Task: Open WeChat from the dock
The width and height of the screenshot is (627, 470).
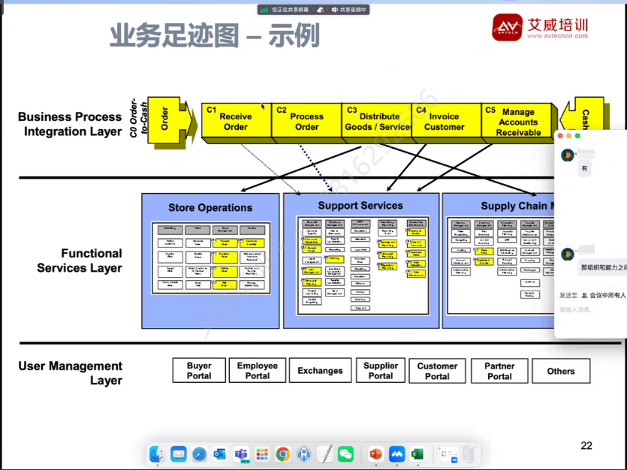Action: [x=346, y=454]
